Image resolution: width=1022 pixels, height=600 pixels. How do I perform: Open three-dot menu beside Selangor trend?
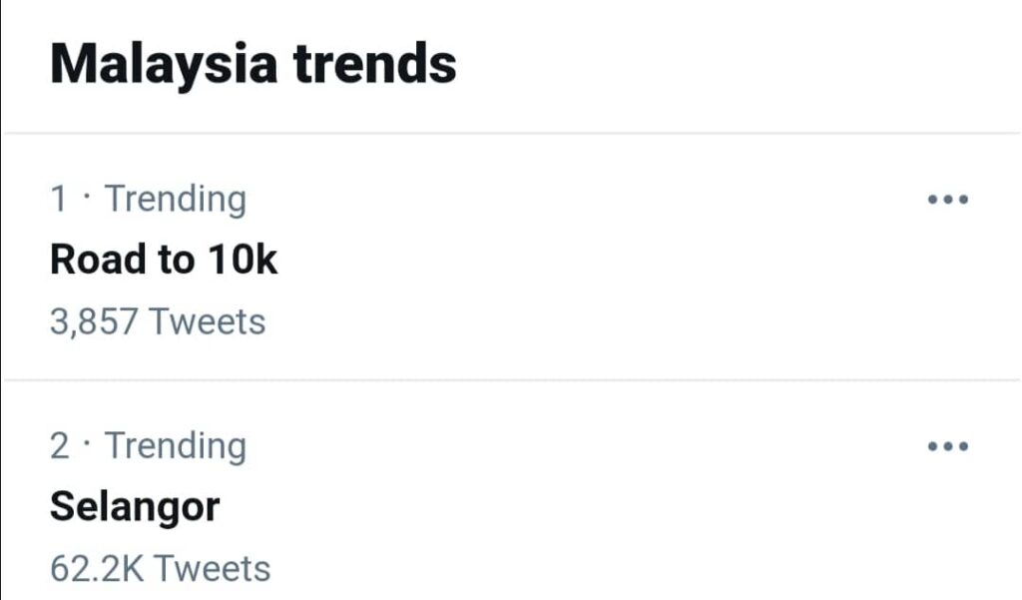(x=947, y=446)
